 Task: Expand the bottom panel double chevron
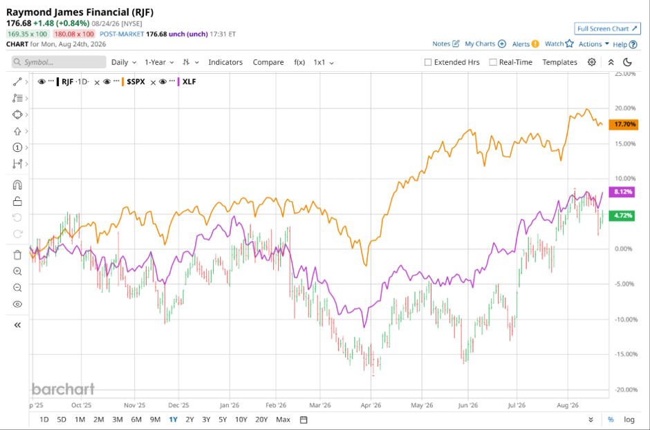point(591,420)
